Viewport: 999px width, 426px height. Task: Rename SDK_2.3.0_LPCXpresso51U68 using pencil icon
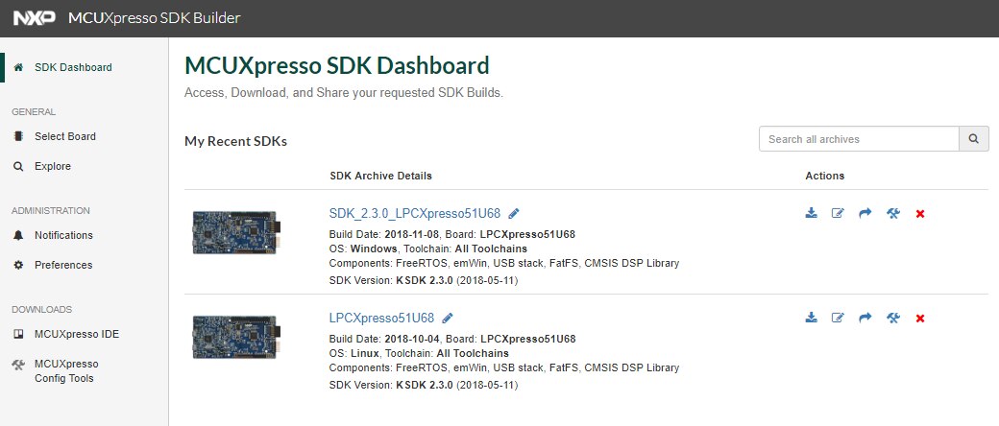[514, 213]
